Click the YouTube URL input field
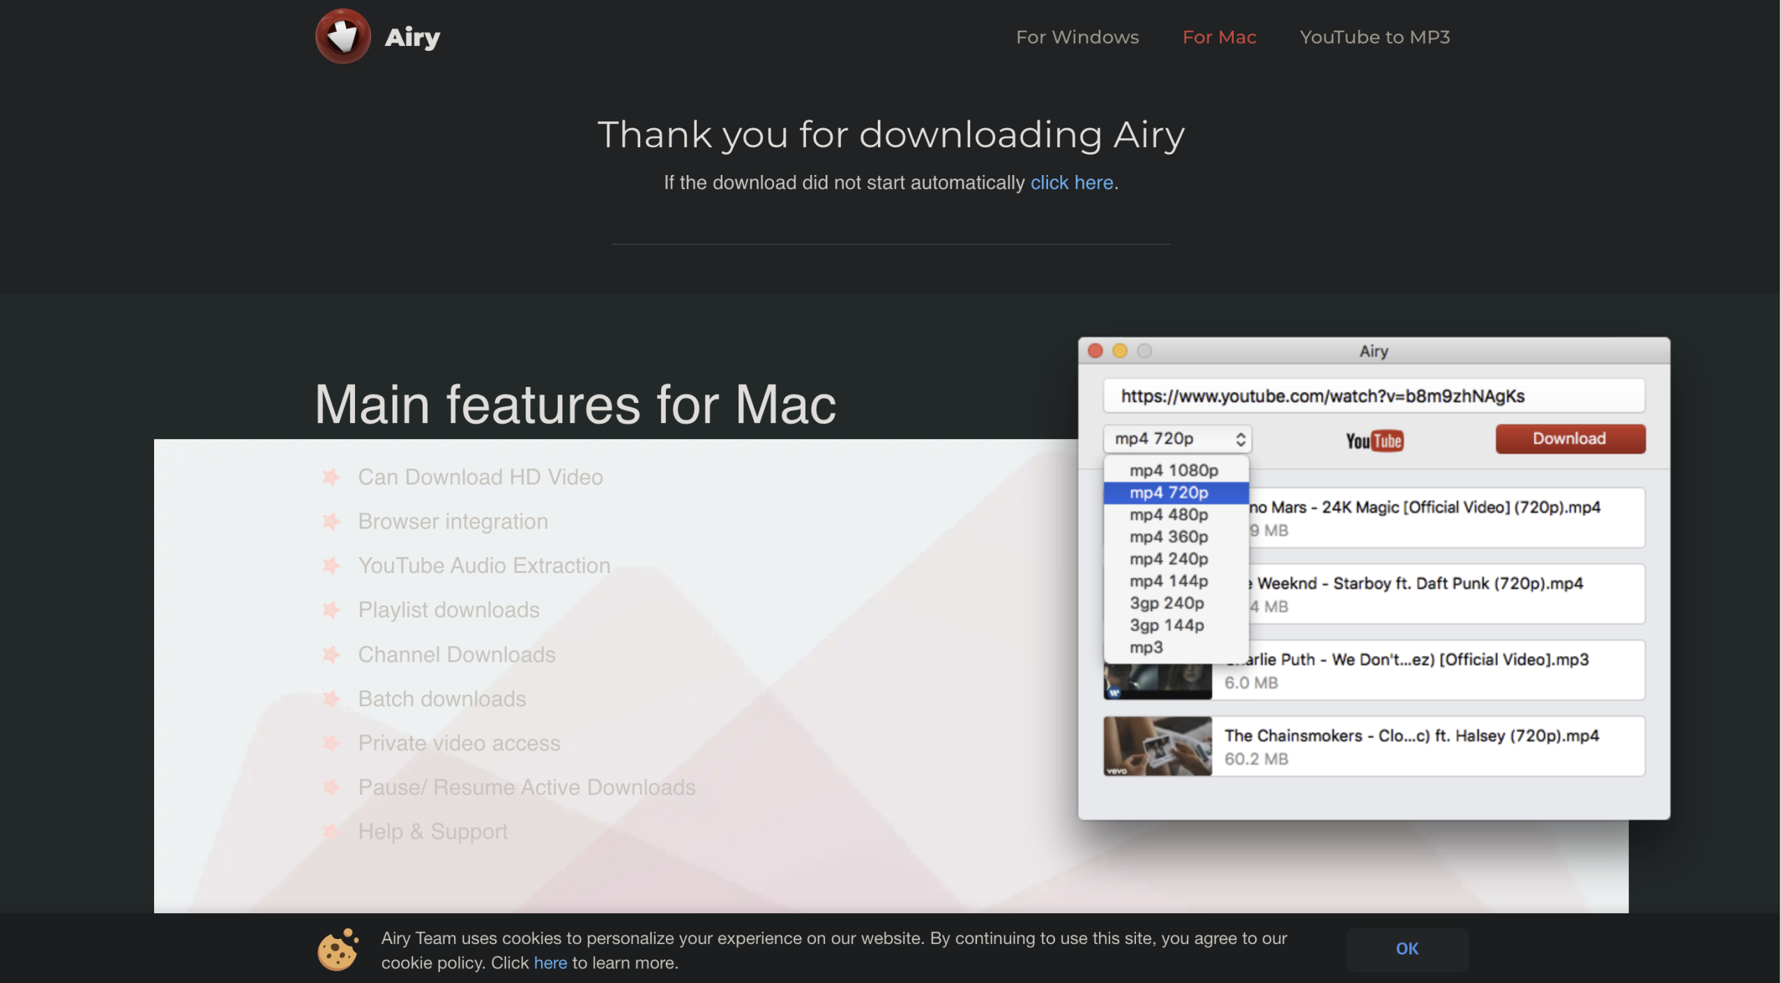 (1374, 396)
